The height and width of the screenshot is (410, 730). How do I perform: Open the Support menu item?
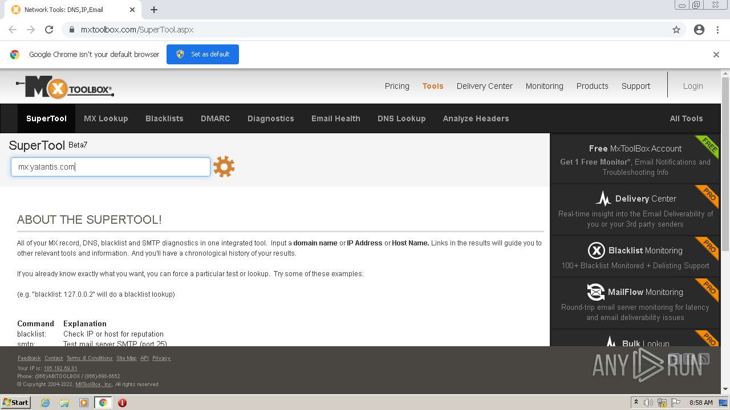(636, 86)
